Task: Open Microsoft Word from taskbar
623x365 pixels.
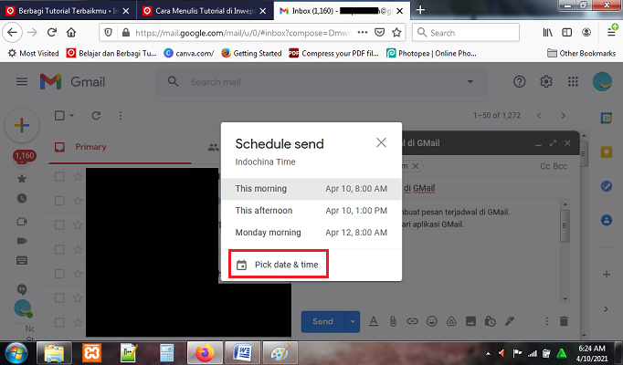Action: coord(242,353)
